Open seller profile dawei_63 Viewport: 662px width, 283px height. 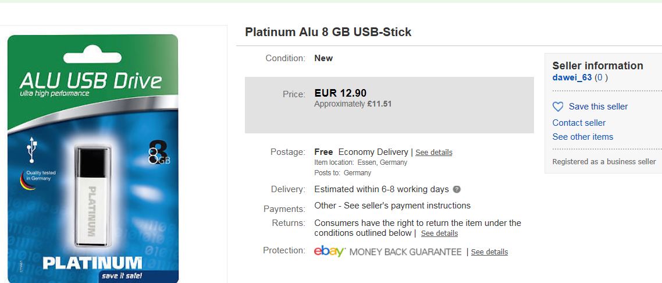tap(572, 77)
